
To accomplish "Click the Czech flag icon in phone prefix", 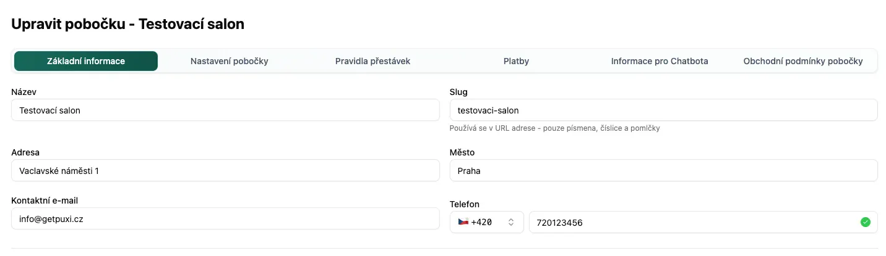I will click(x=463, y=222).
